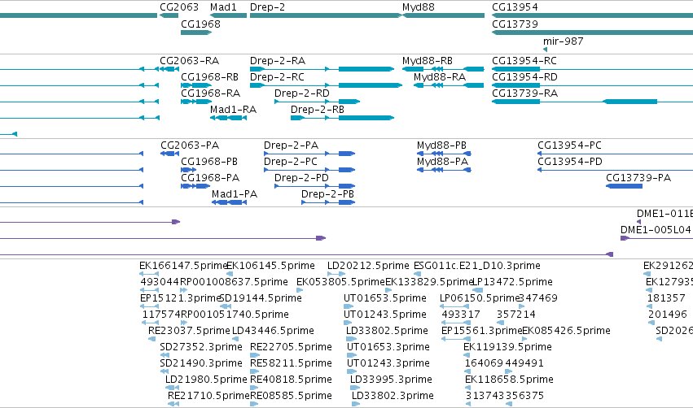This screenshot has width=693, height=408.
Task: Select the SD19144.5prime EST label
Action: [261, 298]
